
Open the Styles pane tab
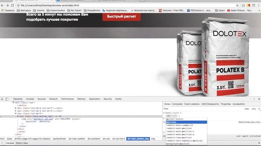167,104
